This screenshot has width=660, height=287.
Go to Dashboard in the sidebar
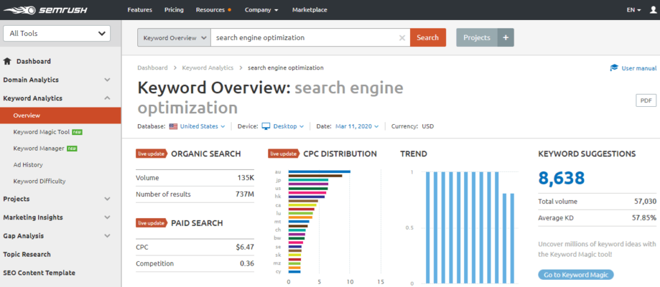[x=34, y=61]
